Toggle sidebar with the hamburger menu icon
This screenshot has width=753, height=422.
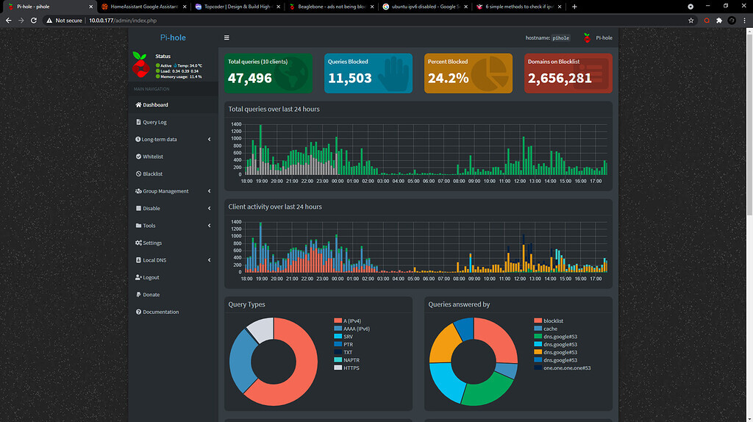(226, 37)
